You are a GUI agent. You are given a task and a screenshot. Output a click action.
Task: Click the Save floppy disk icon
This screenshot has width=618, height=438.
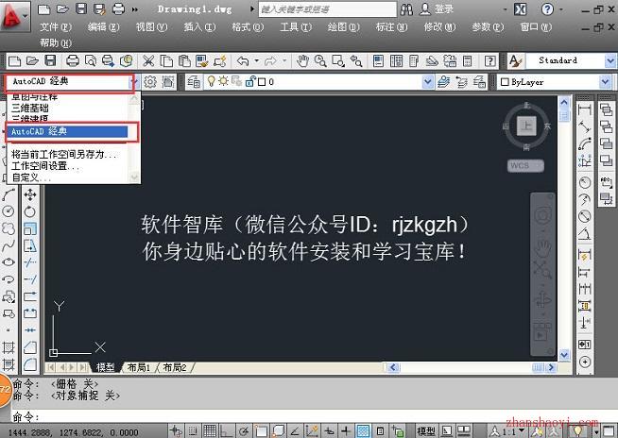coord(50,60)
